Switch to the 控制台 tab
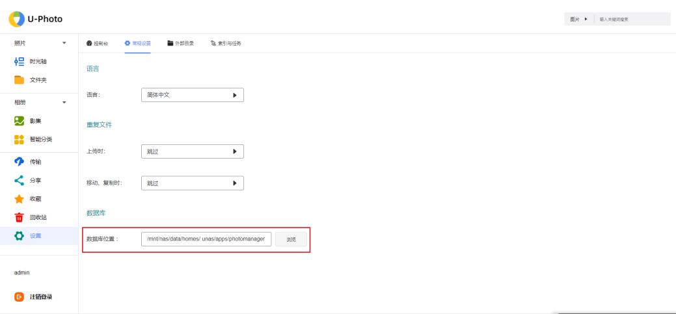 point(97,44)
